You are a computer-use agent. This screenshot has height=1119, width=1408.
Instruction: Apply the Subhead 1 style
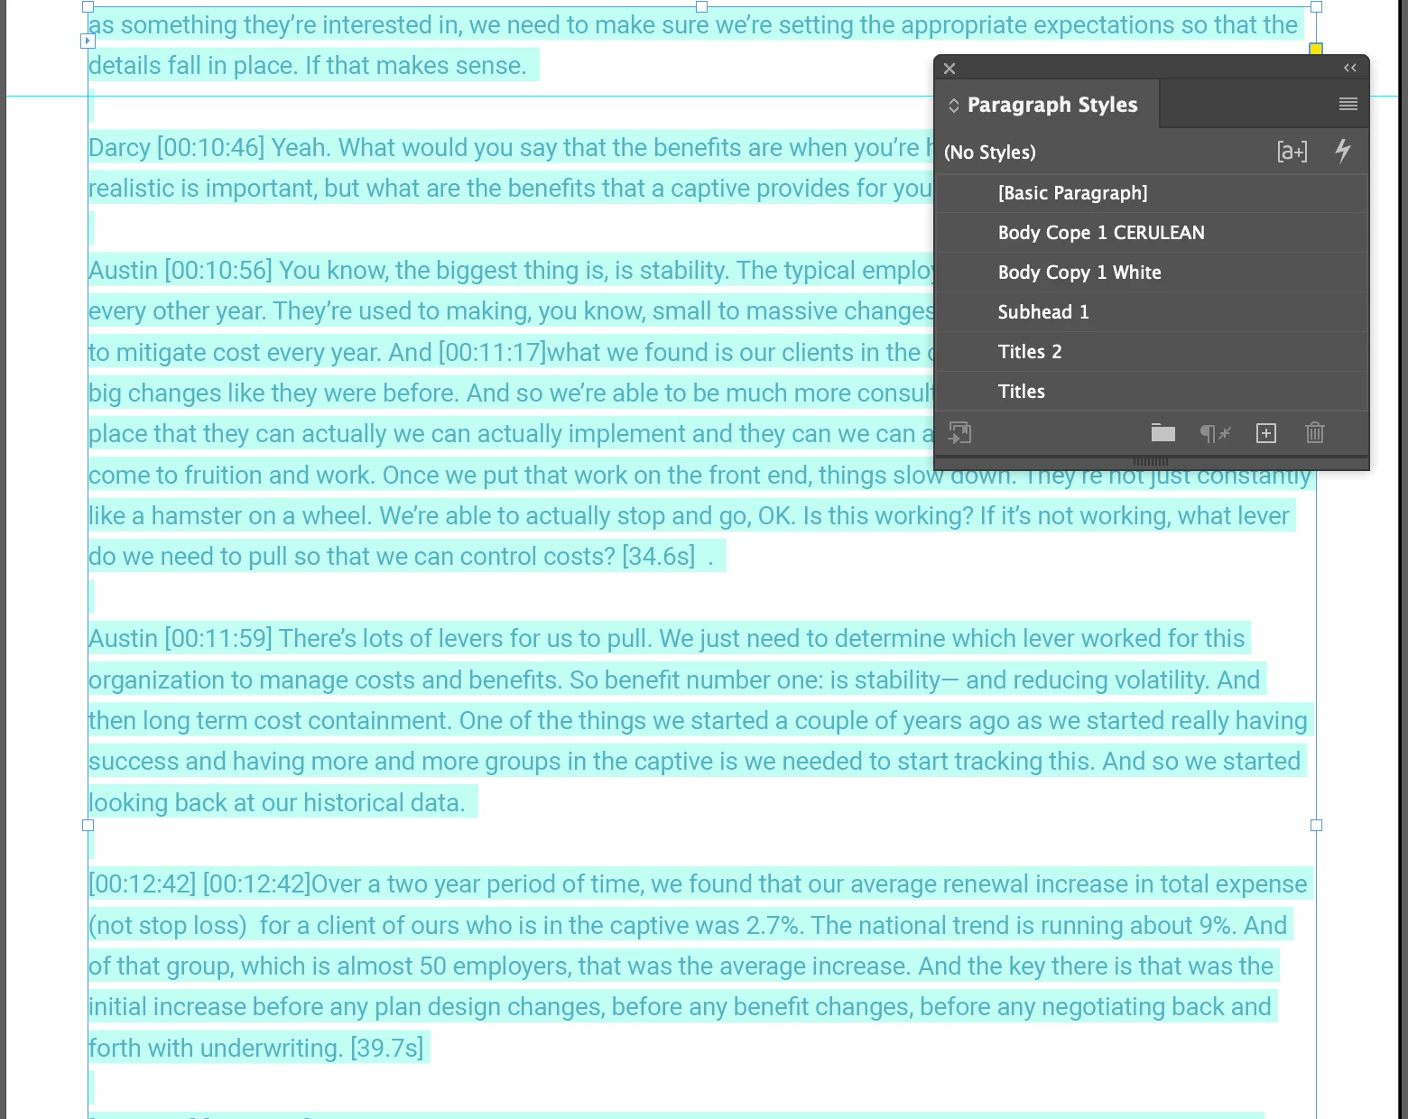tap(1152, 312)
